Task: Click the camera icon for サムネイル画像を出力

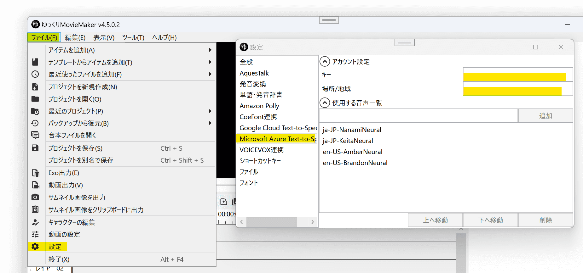Action: (x=35, y=197)
